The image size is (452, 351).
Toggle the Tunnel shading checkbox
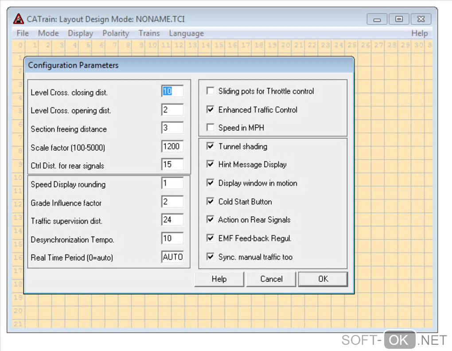point(210,146)
